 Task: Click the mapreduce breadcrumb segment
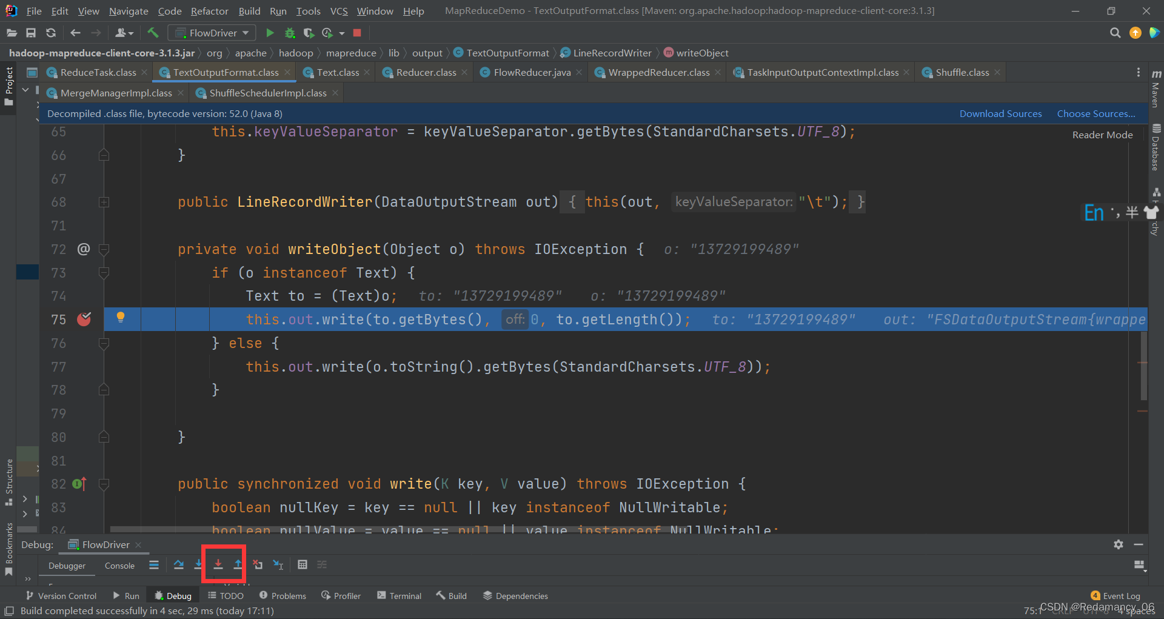click(x=351, y=53)
